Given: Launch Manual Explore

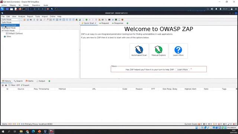Looking at the screenshot, I should [x=159, y=51].
